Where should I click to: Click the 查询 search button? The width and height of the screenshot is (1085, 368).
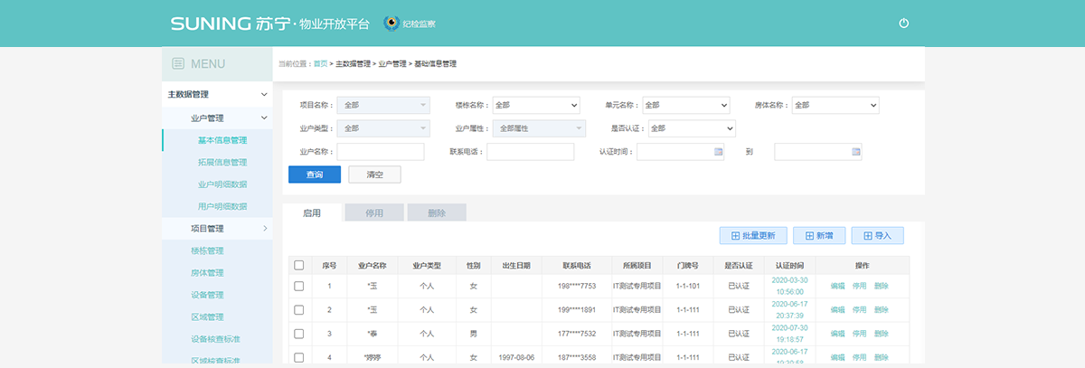pyautogui.click(x=315, y=175)
